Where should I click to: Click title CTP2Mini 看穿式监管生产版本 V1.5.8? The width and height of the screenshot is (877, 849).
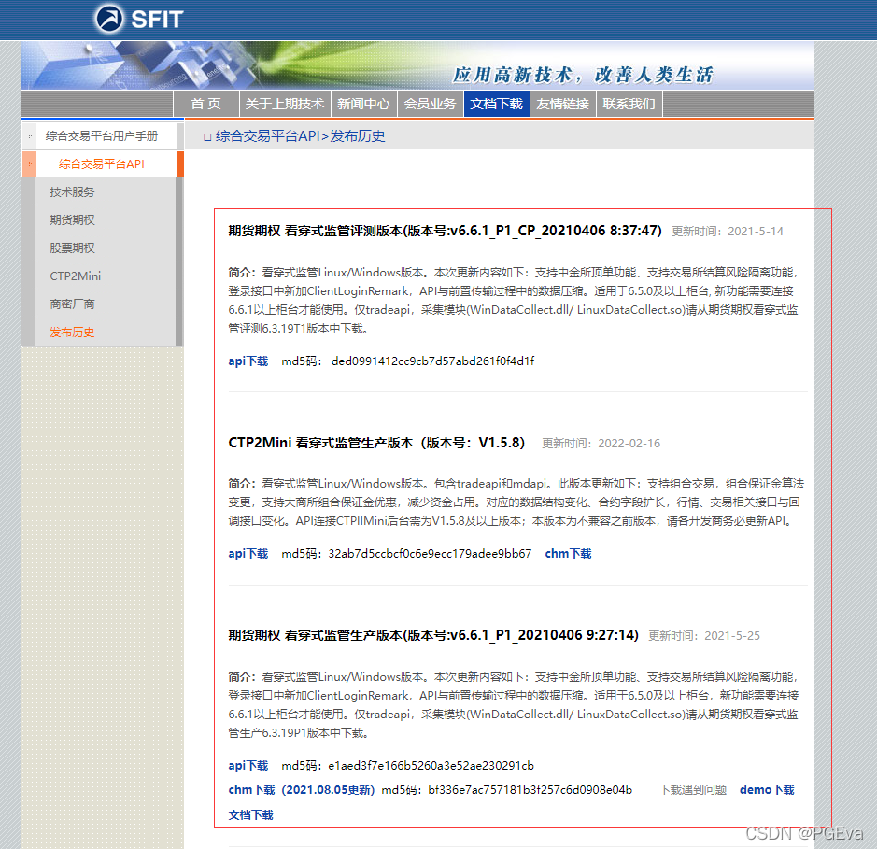pyautogui.click(x=376, y=443)
